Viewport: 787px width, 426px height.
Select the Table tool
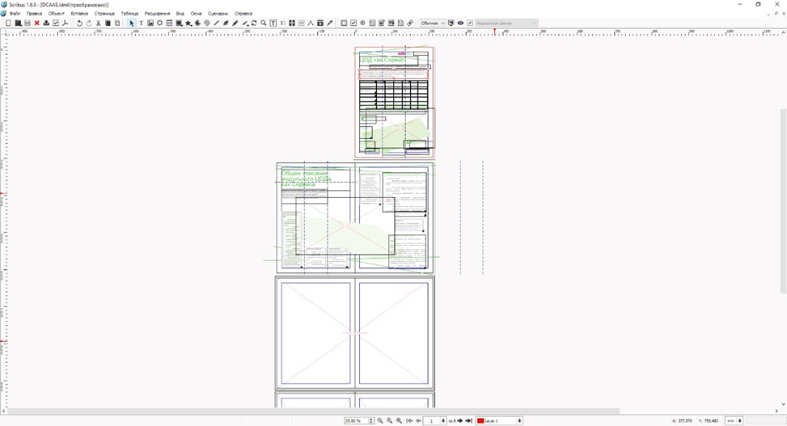tap(169, 23)
